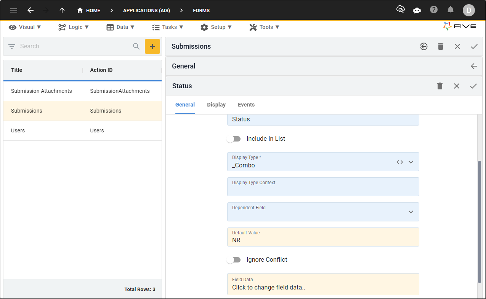Click the code icon in Display Type field
The width and height of the screenshot is (486, 299).
[399, 162]
